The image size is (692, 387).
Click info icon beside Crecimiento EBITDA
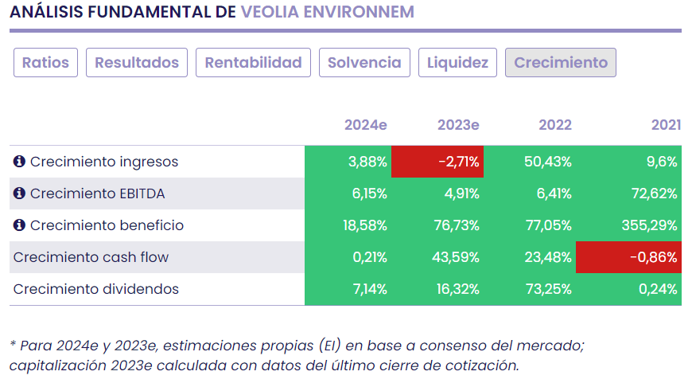point(20,193)
